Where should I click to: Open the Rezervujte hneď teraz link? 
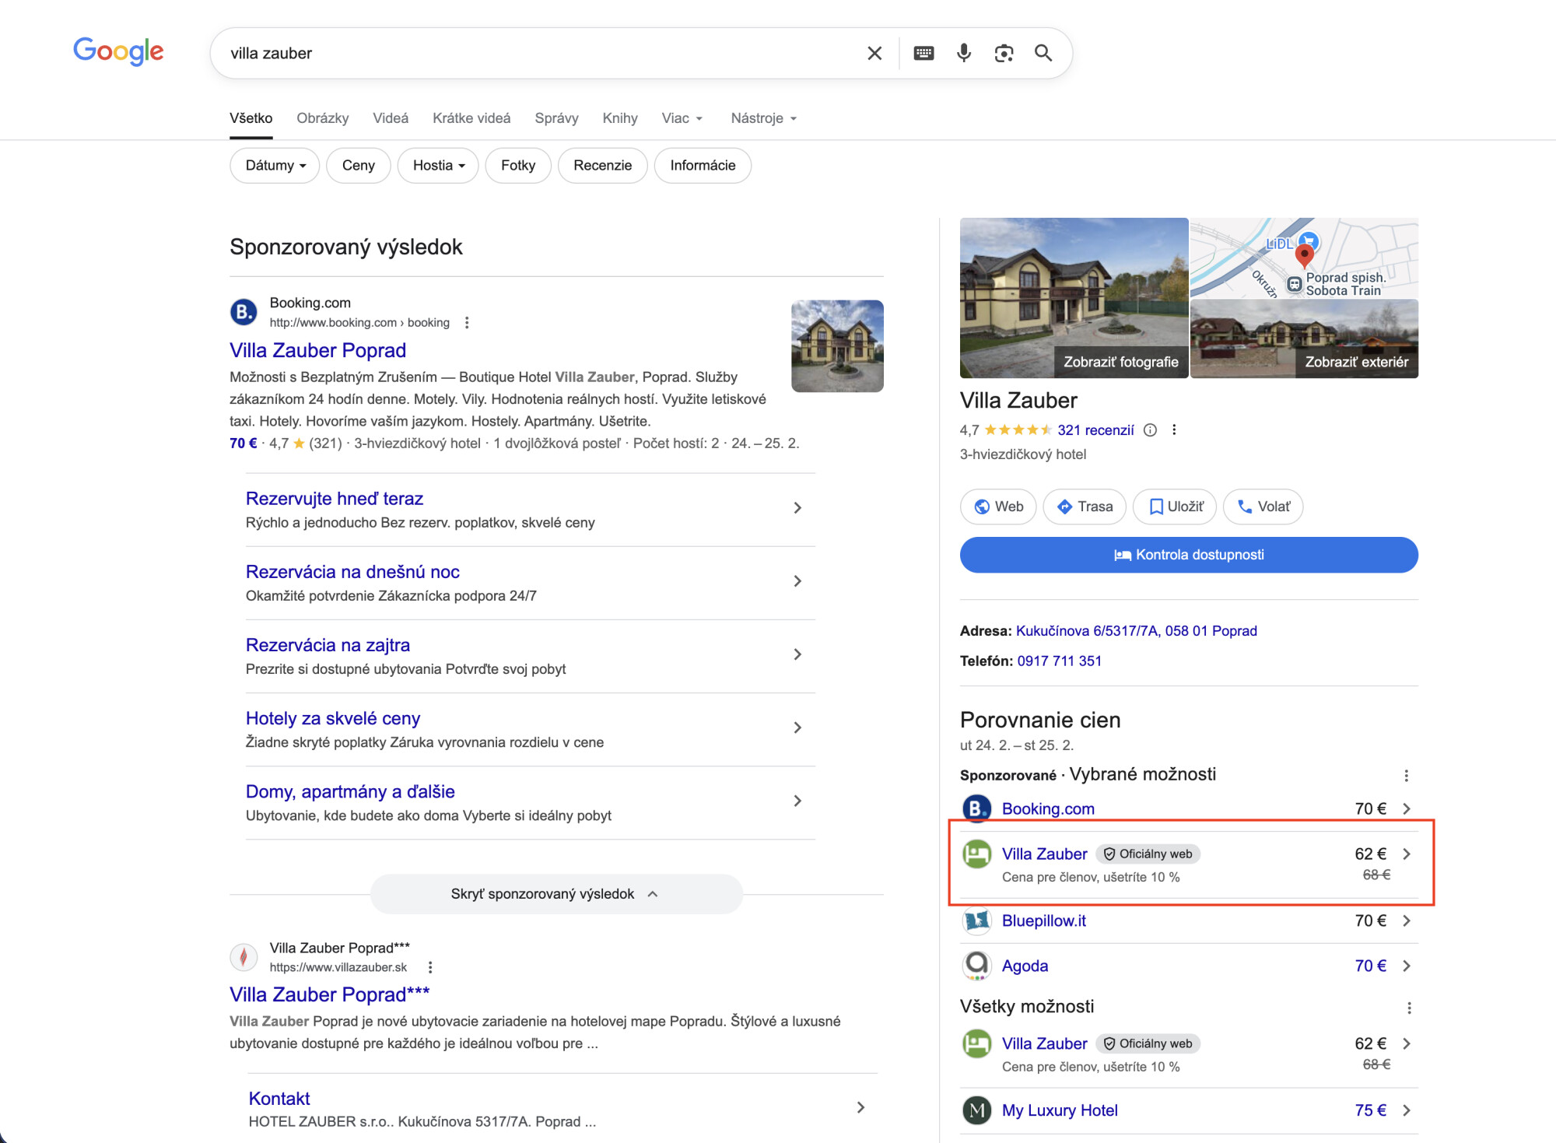(334, 498)
